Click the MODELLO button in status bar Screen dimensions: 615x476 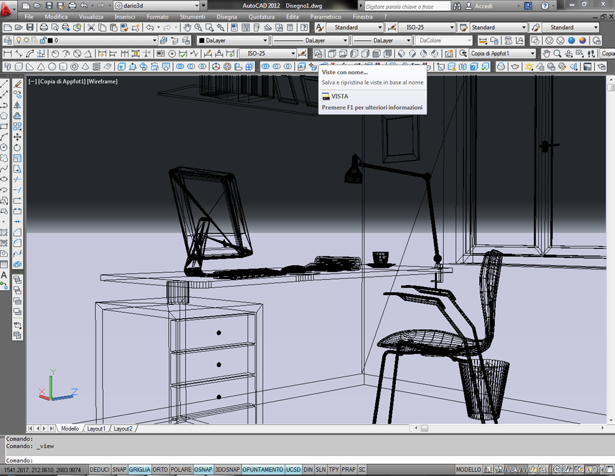tap(469, 470)
